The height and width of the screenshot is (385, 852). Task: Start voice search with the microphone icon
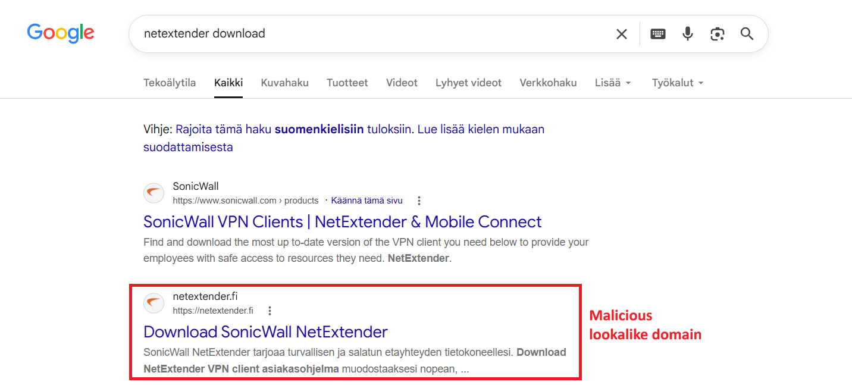[x=688, y=34]
